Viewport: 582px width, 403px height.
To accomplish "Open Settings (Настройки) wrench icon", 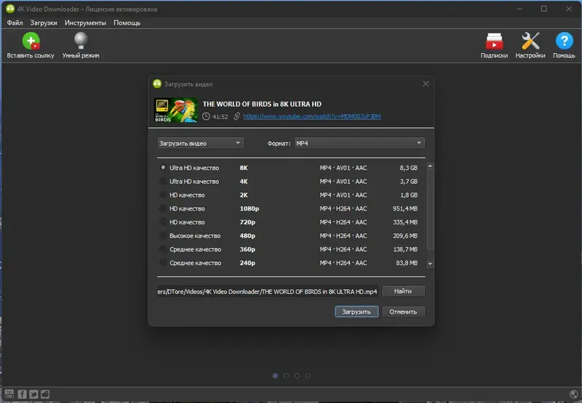I will 530,41.
